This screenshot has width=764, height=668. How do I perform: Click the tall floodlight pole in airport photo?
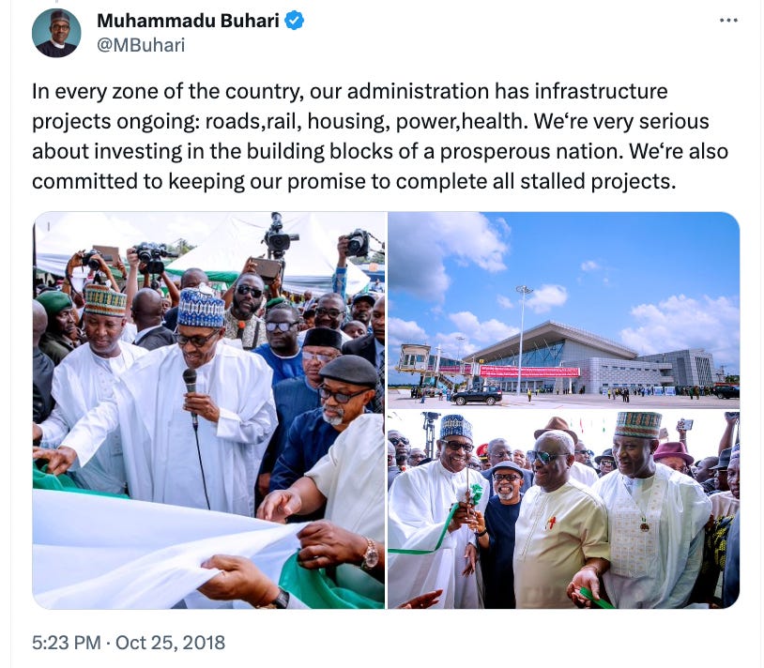point(522,340)
